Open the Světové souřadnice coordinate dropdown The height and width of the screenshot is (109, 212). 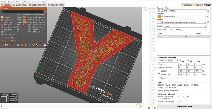coord(168,61)
